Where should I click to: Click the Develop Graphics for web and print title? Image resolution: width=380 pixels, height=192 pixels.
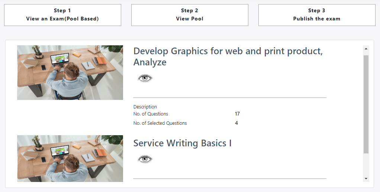(x=228, y=56)
